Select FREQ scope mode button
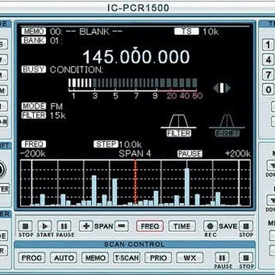Image resolution: width=275 pixels, height=275 pixels. pyautogui.click(x=150, y=226)
